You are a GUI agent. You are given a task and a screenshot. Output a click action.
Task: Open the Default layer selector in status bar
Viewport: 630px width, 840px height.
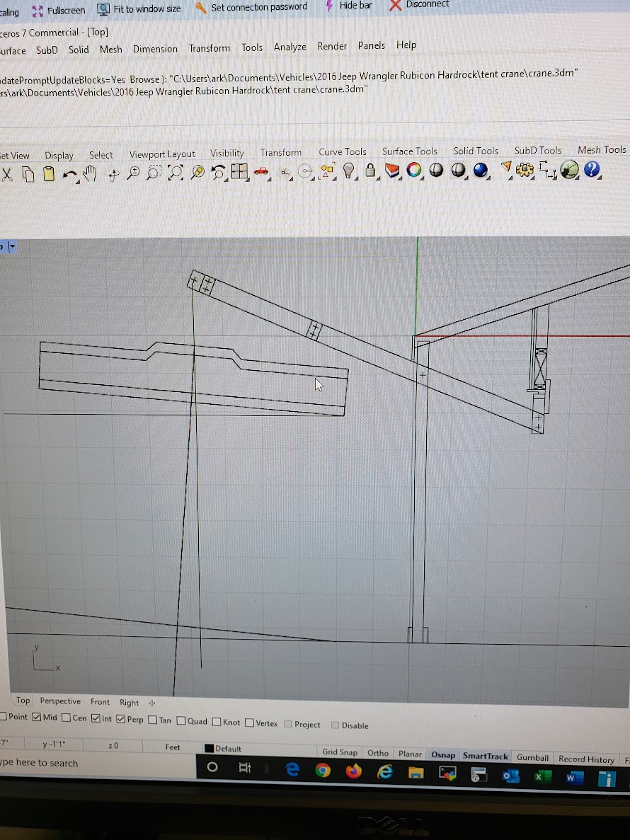pos(228,749)
